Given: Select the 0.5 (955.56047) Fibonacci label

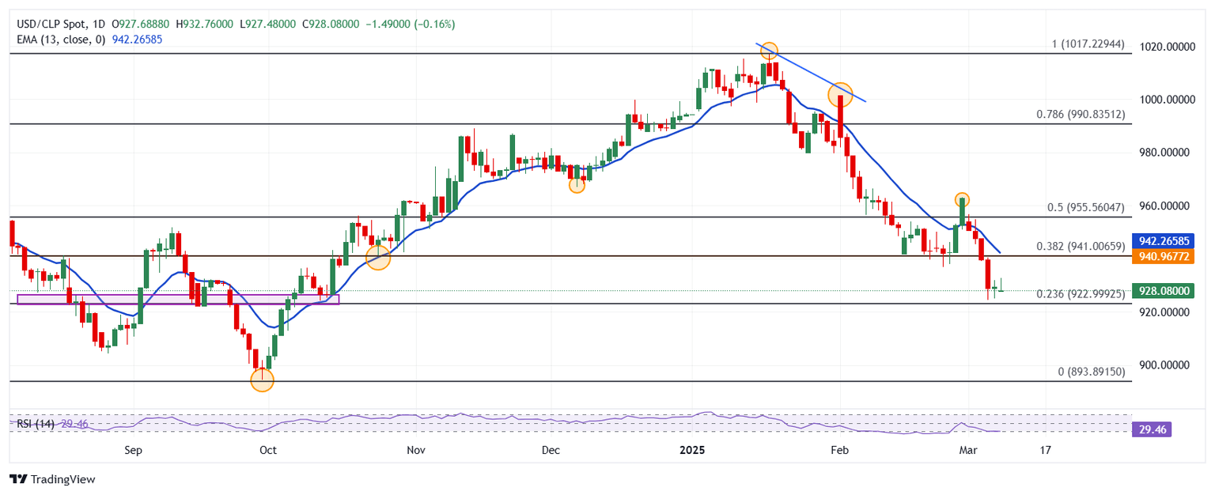Looking at the screenshot, I should click(1085, 207).
